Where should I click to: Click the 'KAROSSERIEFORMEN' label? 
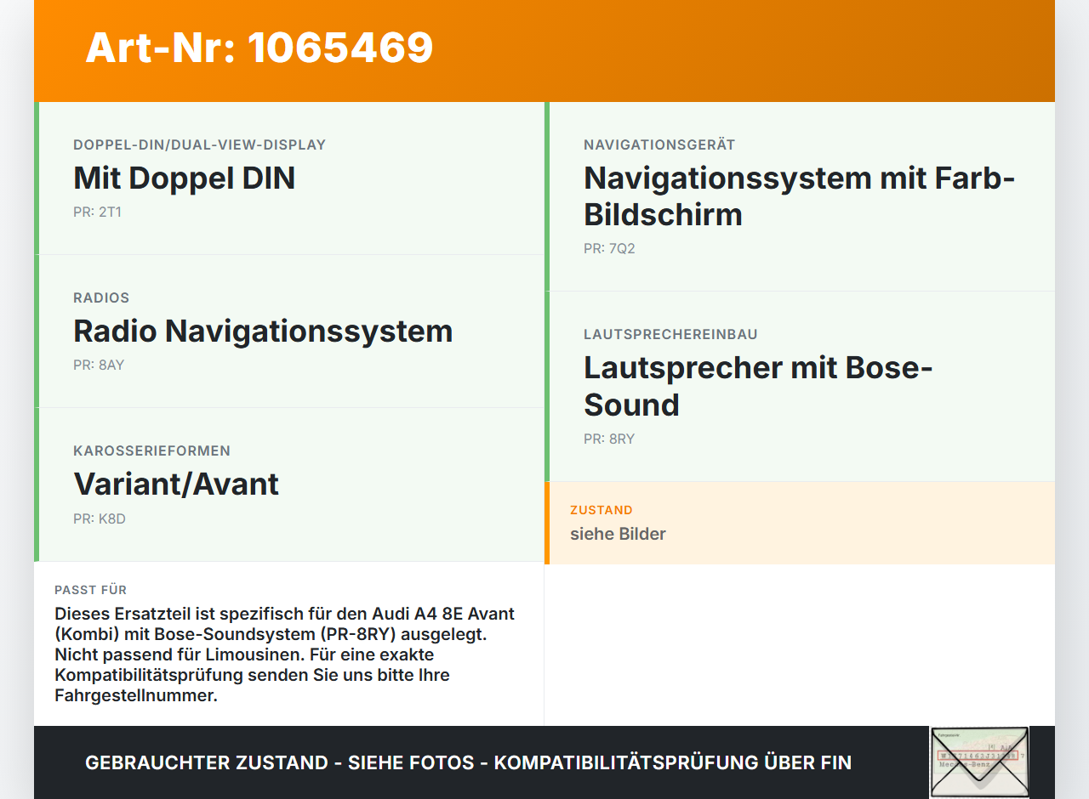(x=152, y=450)
